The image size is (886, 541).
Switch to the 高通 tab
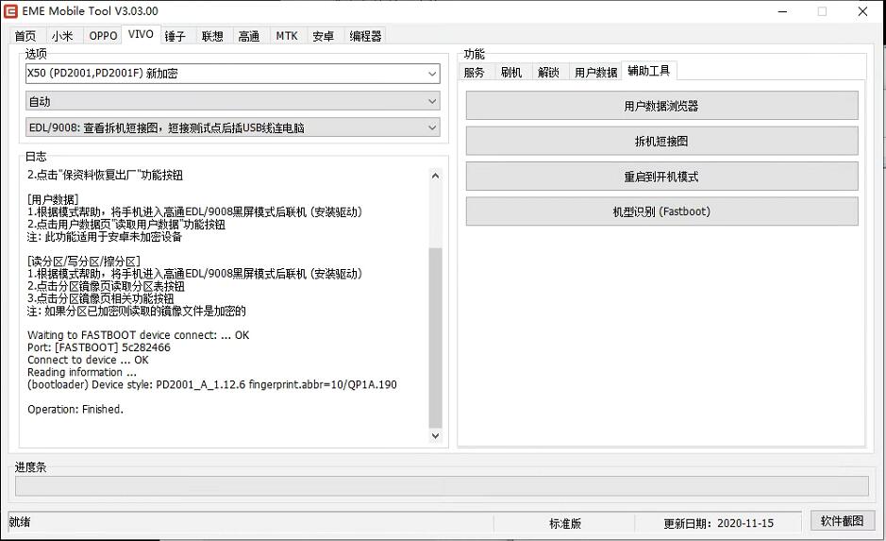[x=248, y=36]
